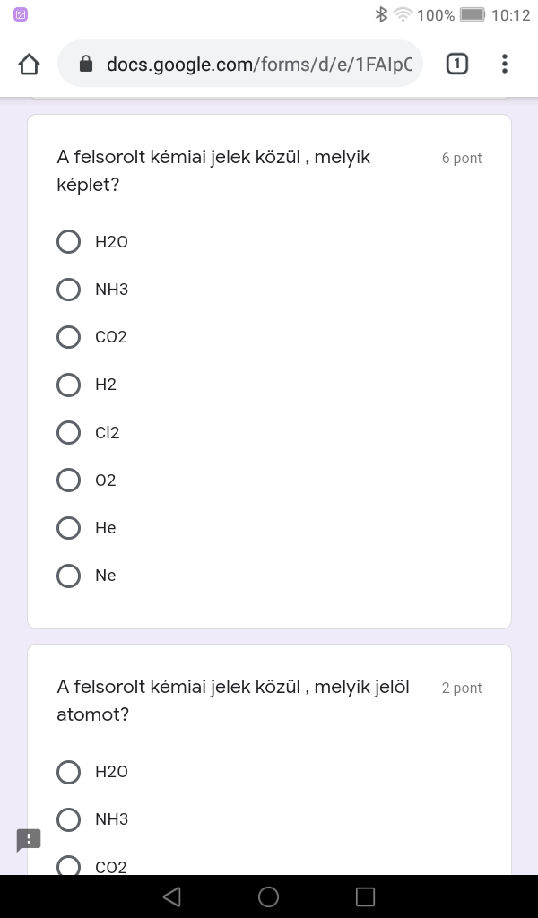Select H2O in the atomot question
The width and height of the screenshot is (538, 918).
69,772
